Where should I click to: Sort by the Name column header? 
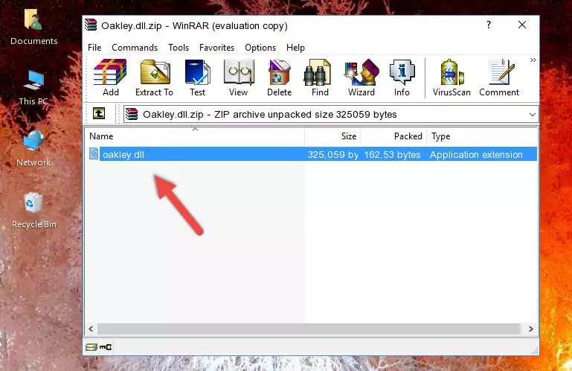(195, 136)
